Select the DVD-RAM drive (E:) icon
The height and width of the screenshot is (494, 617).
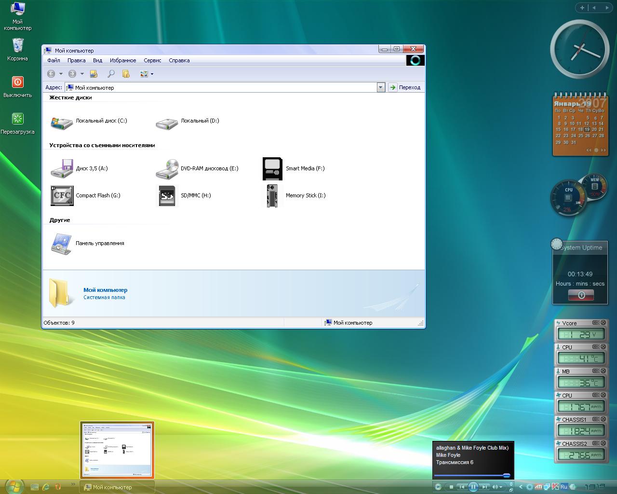167,169
